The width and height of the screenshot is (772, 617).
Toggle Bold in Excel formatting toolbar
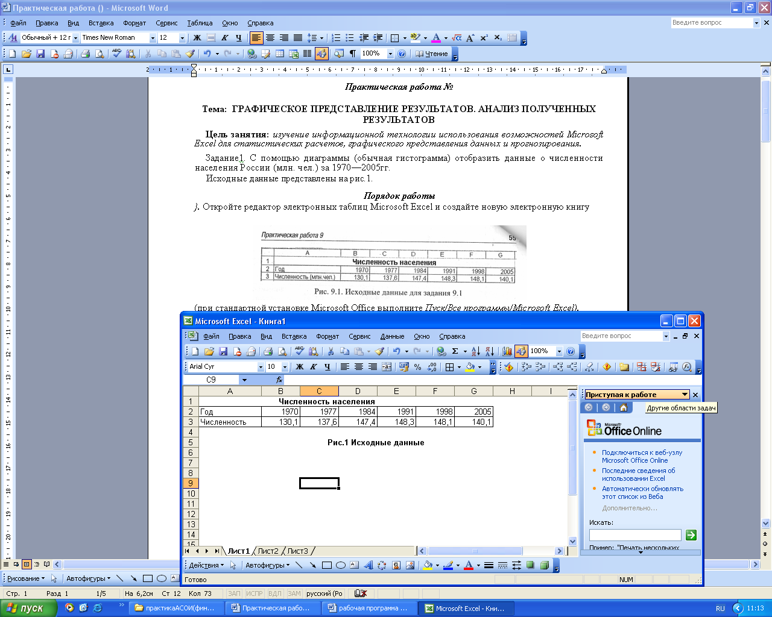[x=300, y=367]
